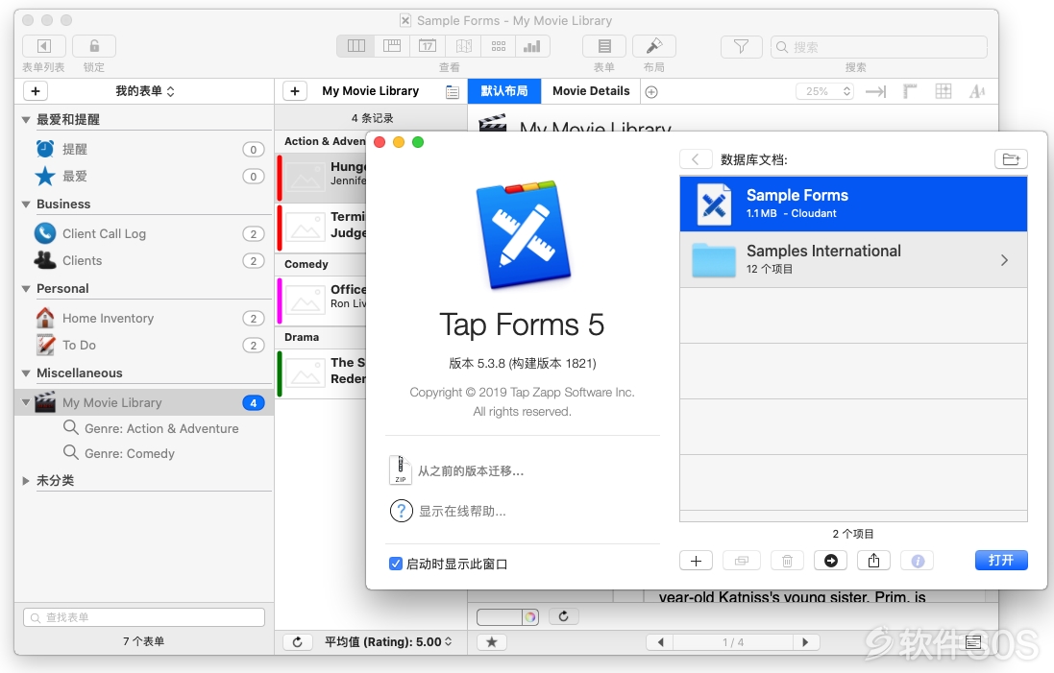Click new folder icon in database documents
This screenshot has width=1054, height=673.
tap(1011, 159)
